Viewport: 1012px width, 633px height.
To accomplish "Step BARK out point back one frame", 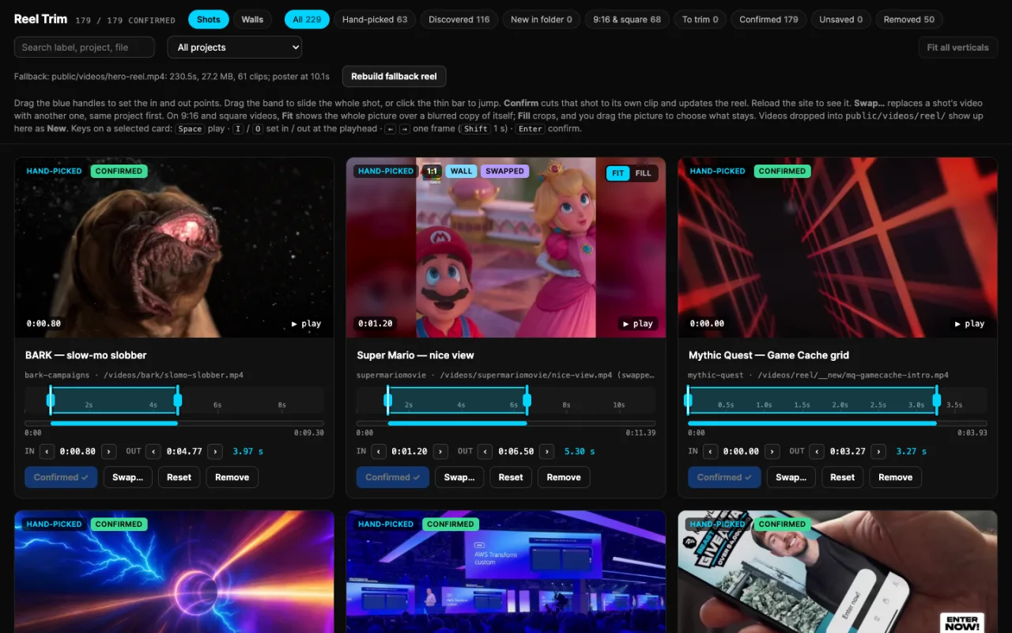I will [x=154, y=452].
